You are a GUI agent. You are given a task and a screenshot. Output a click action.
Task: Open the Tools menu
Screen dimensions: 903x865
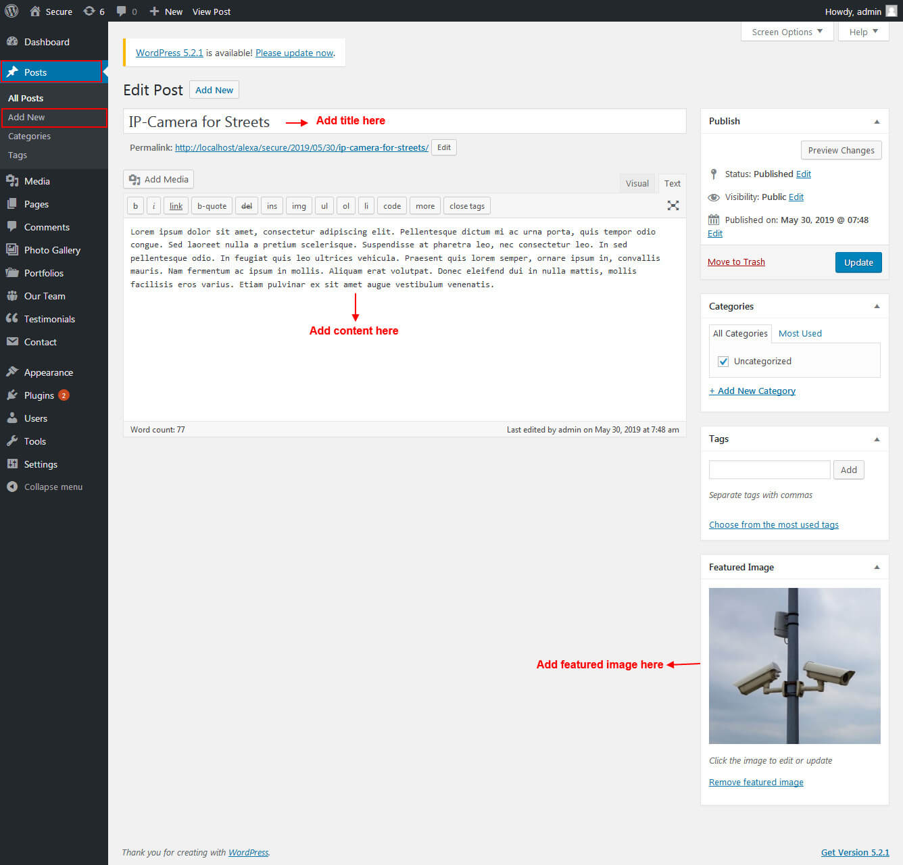(54, 441)
